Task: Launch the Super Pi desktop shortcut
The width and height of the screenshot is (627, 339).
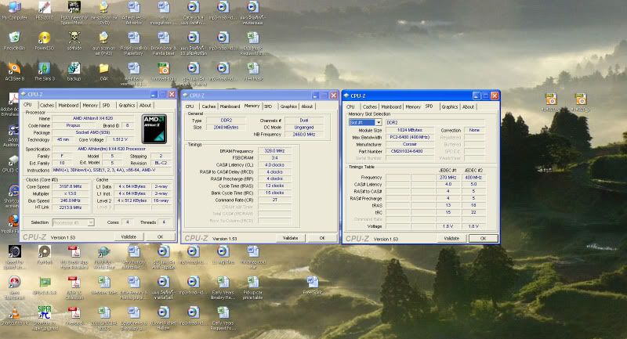Action: tap(45, 312)
